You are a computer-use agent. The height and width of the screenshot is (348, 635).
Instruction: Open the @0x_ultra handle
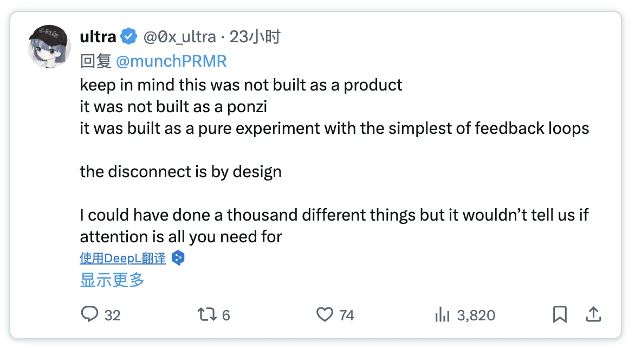click(x=179, y=37)
